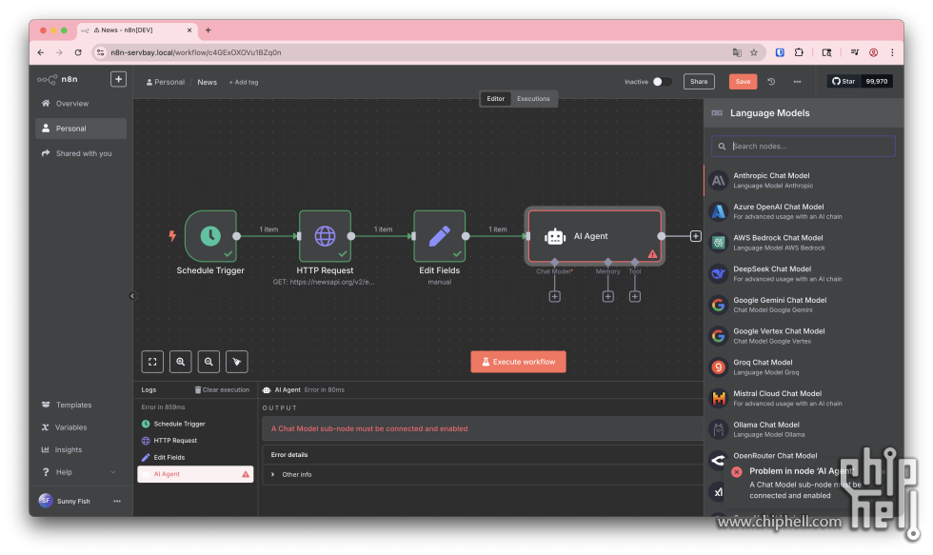Add a Tool sub-node
Image resolution: width=933 pixels, height=555 pixels.
tap(635, 296)
